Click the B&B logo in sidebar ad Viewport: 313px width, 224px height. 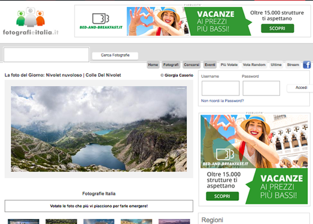[225, 157]
